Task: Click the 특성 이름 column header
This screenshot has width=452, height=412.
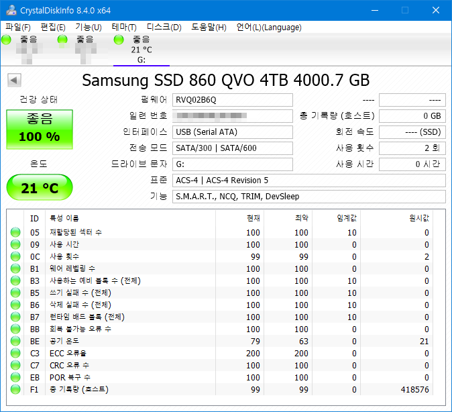Action: [130, 218]
